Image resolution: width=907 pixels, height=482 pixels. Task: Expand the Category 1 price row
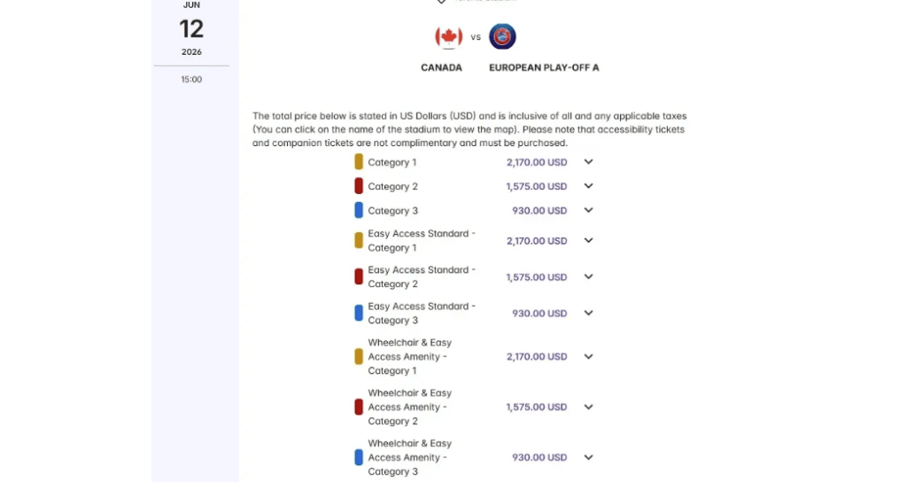click(588, 162)
